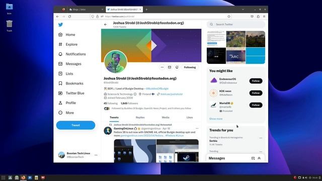The height and width of the screenshot is (181, 322).
Task: Open the @BuddiesOfBudgie link in bio
Action: tap(157, 88)
